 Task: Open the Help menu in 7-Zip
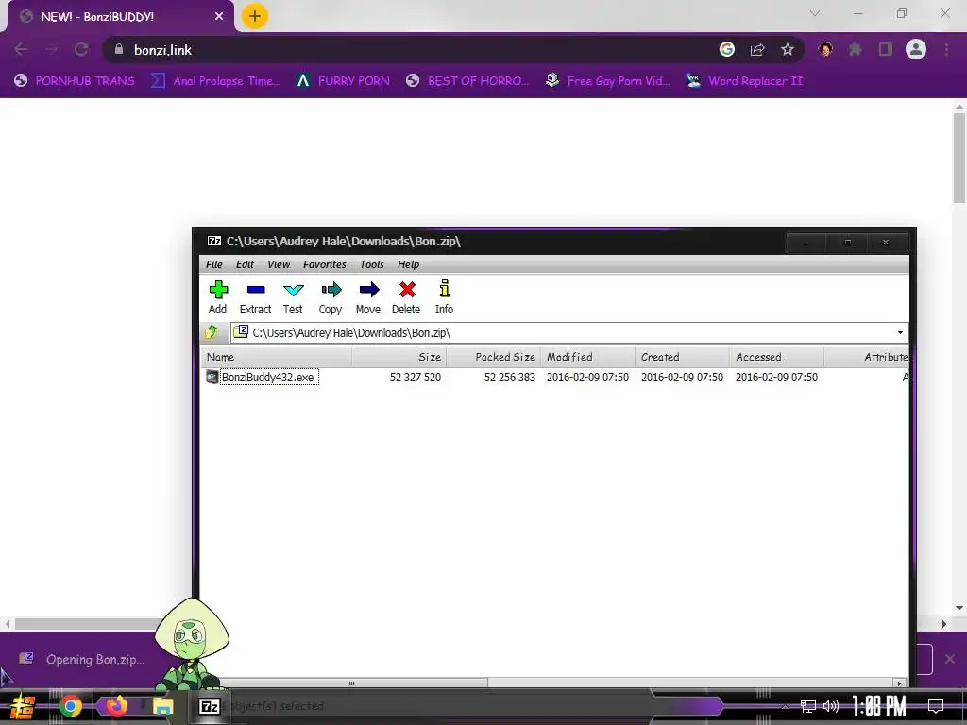pyautogui.click(x=408, y=264)
